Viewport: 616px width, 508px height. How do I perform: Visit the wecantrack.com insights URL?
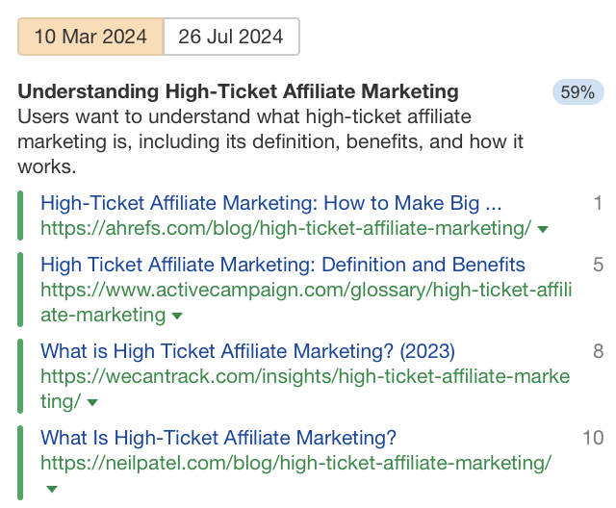pyautogui.click(x=305, y=376)
